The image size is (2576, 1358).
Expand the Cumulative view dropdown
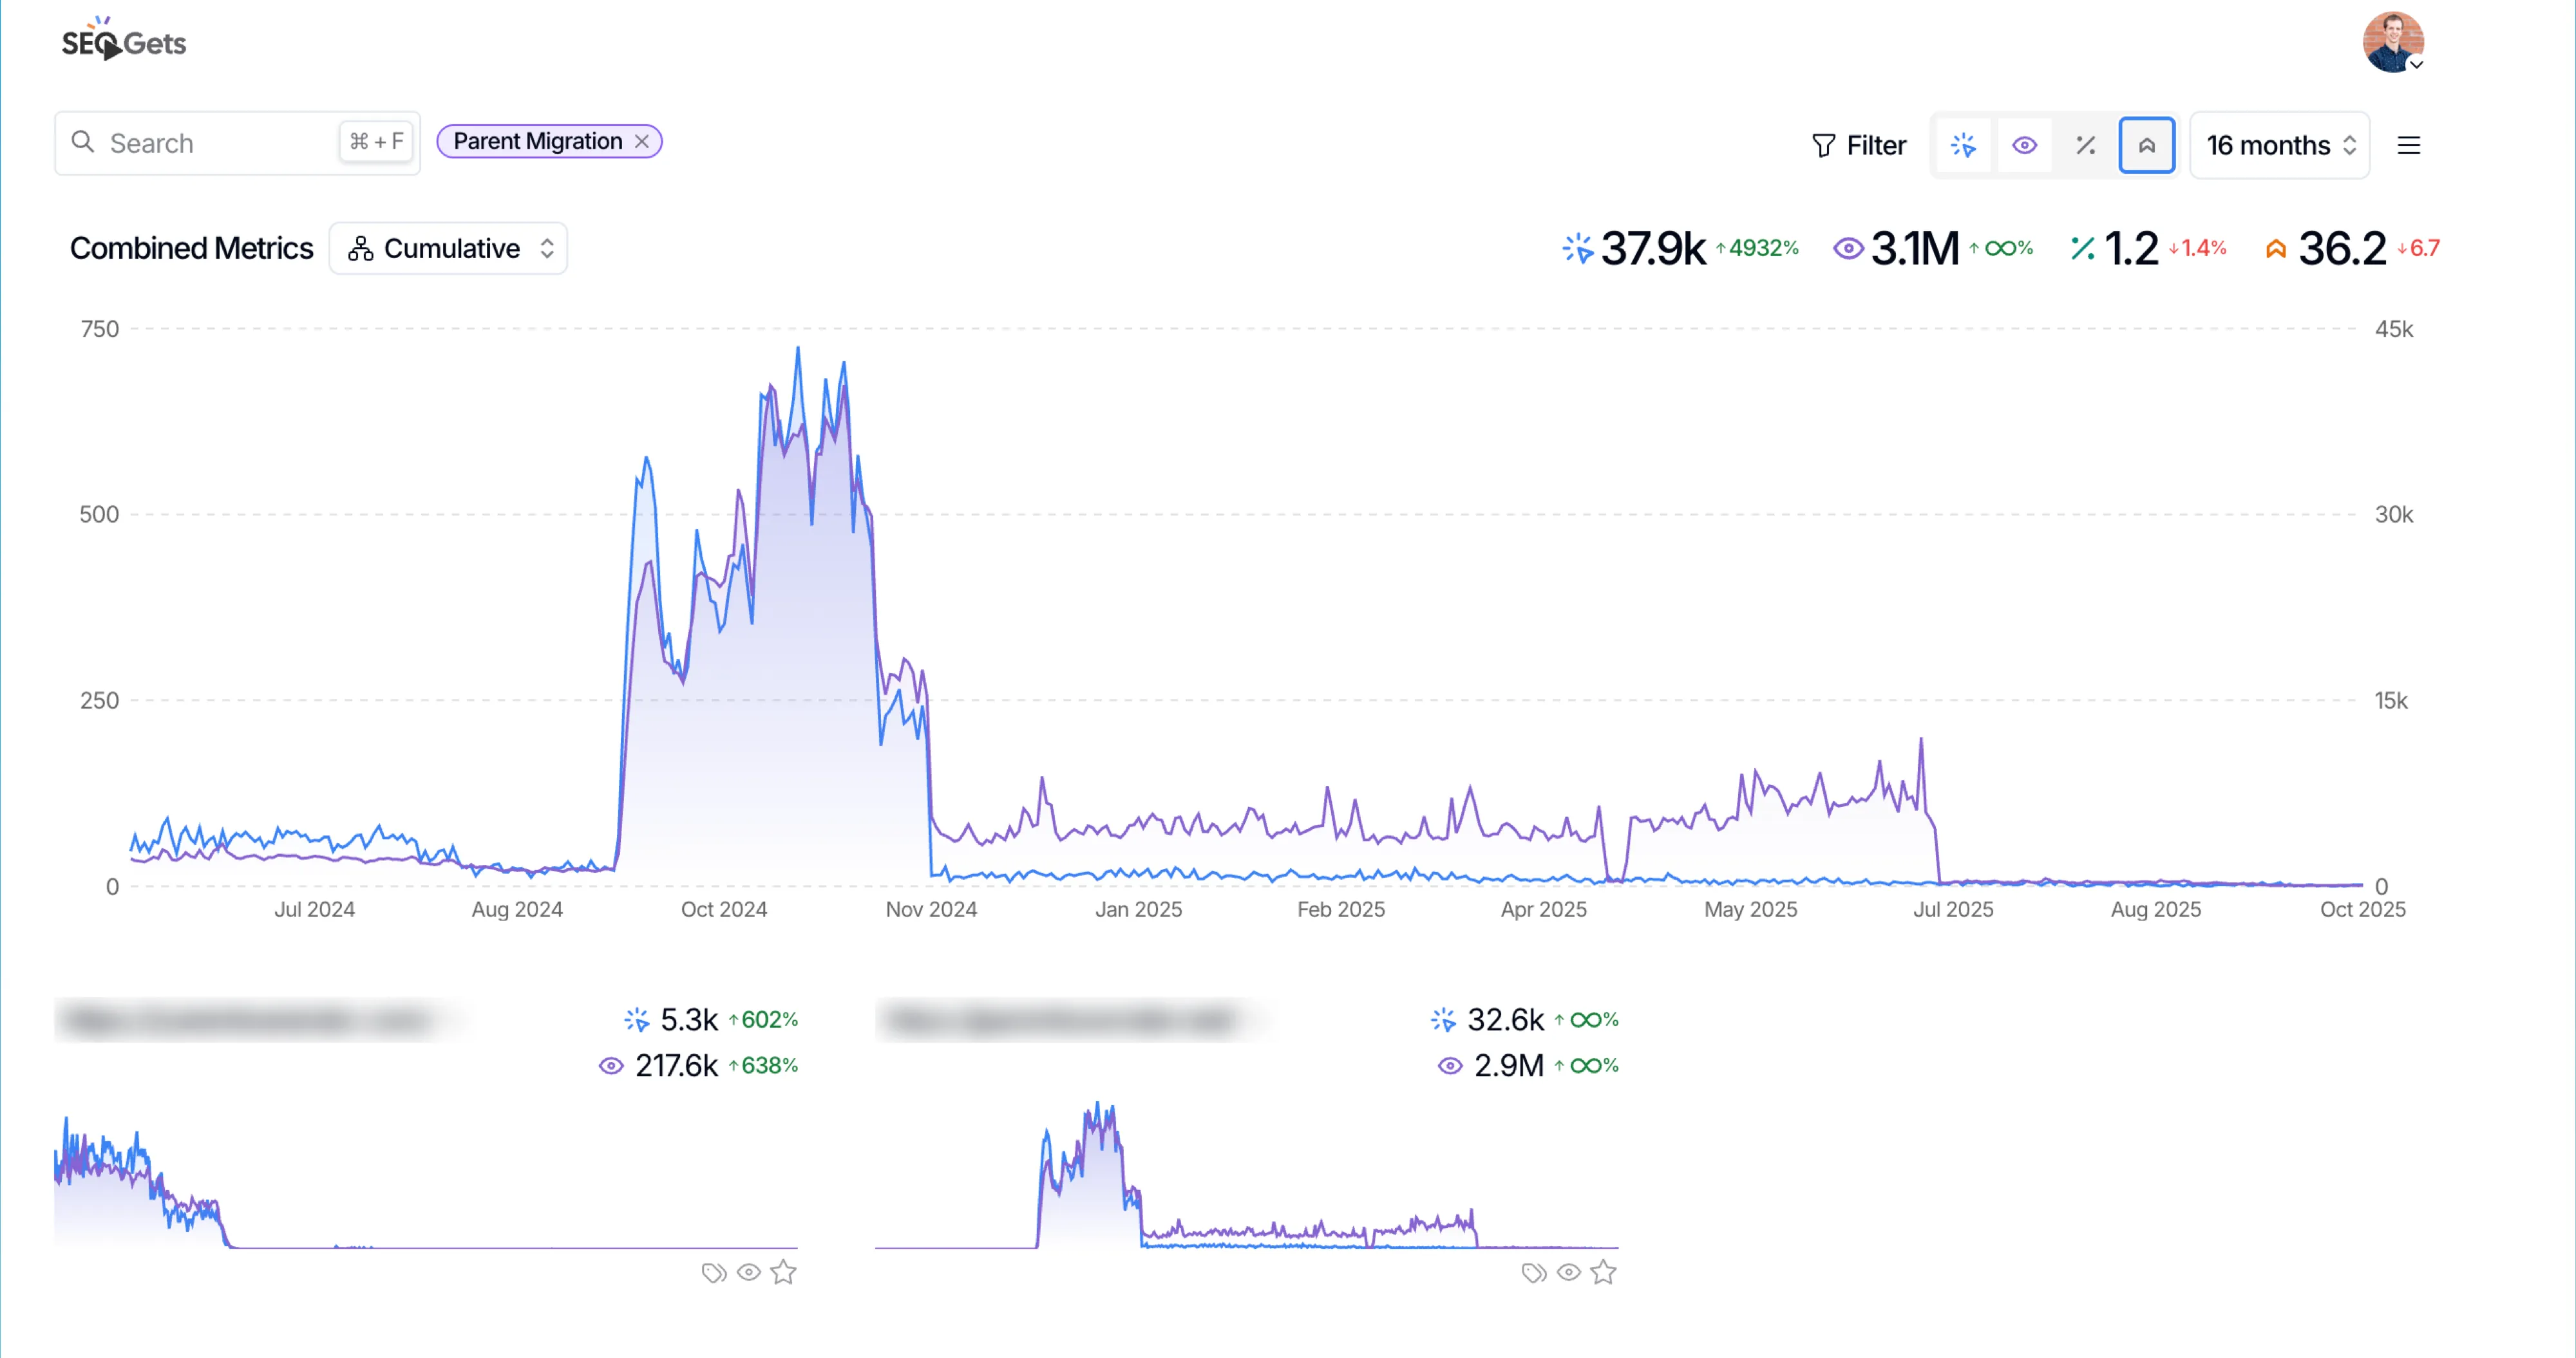click(x=449, y=249)
